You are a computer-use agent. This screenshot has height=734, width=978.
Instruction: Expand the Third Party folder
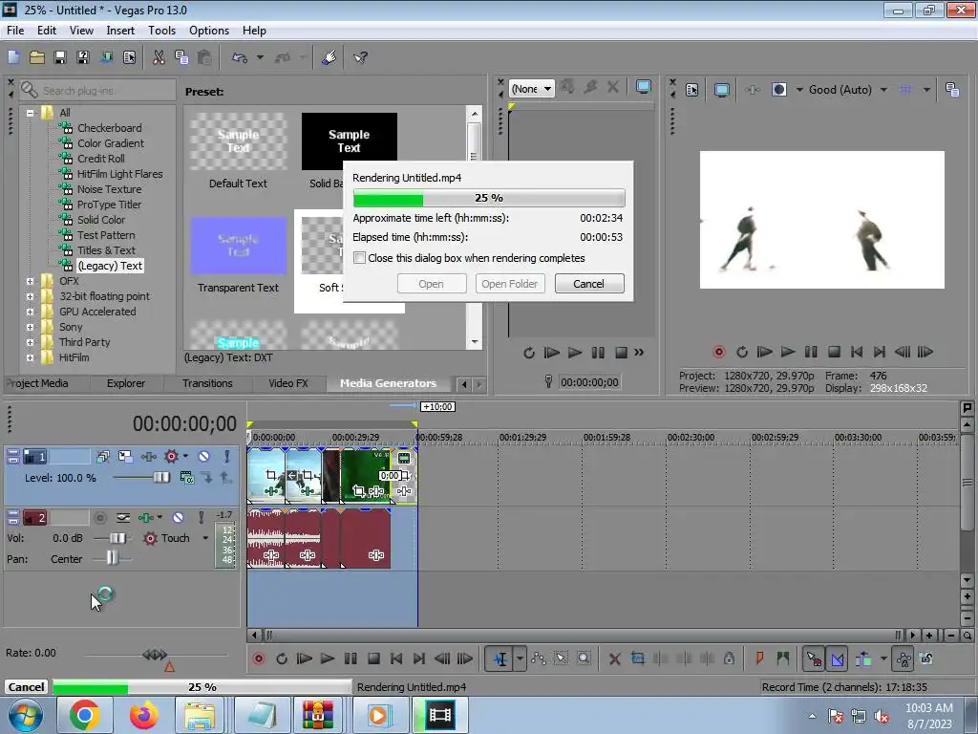[x=30, y=343]
